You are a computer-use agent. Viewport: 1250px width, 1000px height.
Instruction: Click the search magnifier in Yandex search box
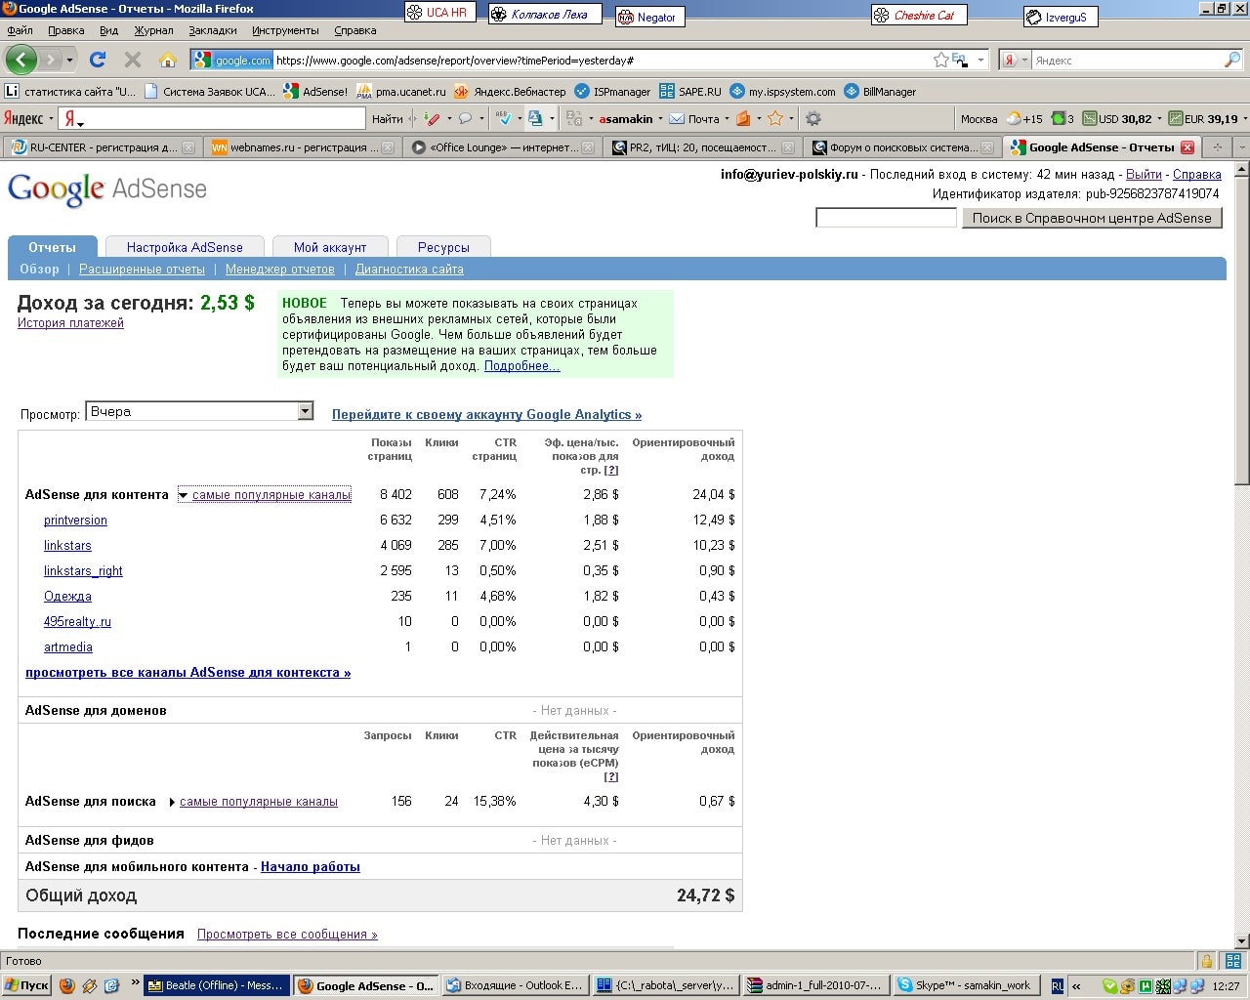1231,60
